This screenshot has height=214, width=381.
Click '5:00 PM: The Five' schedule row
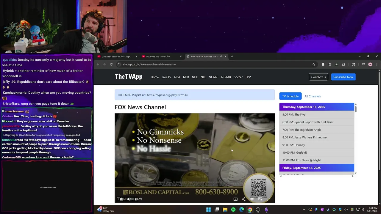(x=317, y=114)
